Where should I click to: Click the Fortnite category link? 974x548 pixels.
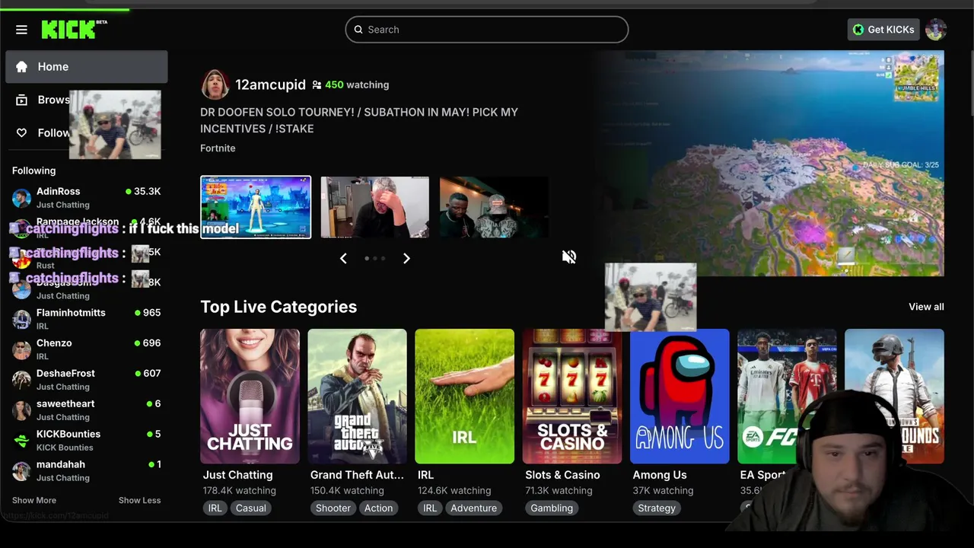pyautogui.click(x=218, y=148)
